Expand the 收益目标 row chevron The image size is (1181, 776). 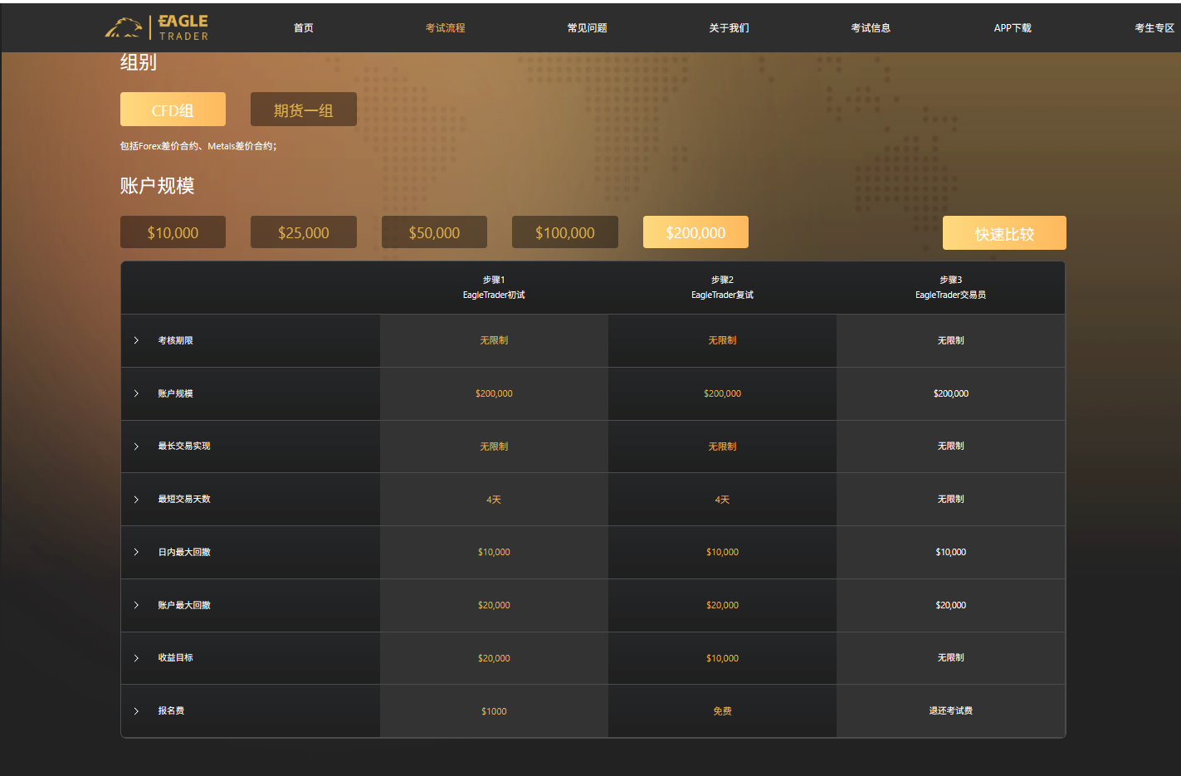136,658
